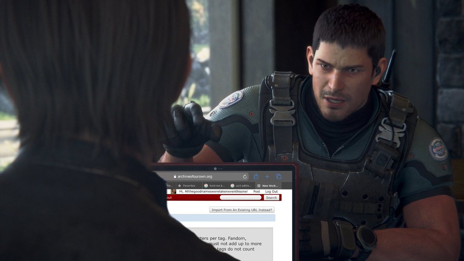Switch to the 'ao3 editin...' Google tab
This screenshot has height=261, width=464.
click(242, 186)
